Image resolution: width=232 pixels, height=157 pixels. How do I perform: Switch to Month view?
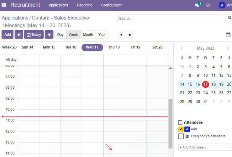88,34
